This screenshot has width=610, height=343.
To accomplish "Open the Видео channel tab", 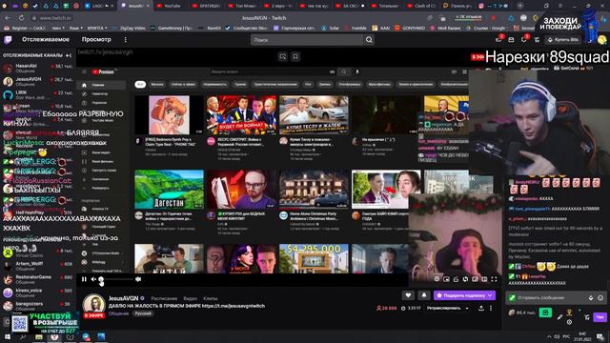I will coord(191,298).
